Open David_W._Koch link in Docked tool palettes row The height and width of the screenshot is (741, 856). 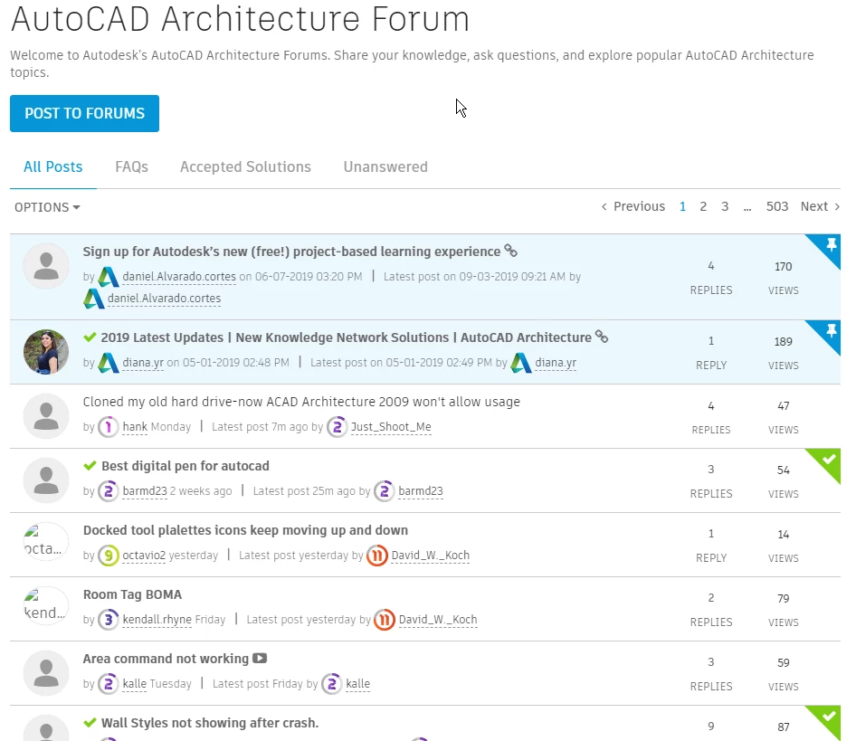tap(430, 556)
